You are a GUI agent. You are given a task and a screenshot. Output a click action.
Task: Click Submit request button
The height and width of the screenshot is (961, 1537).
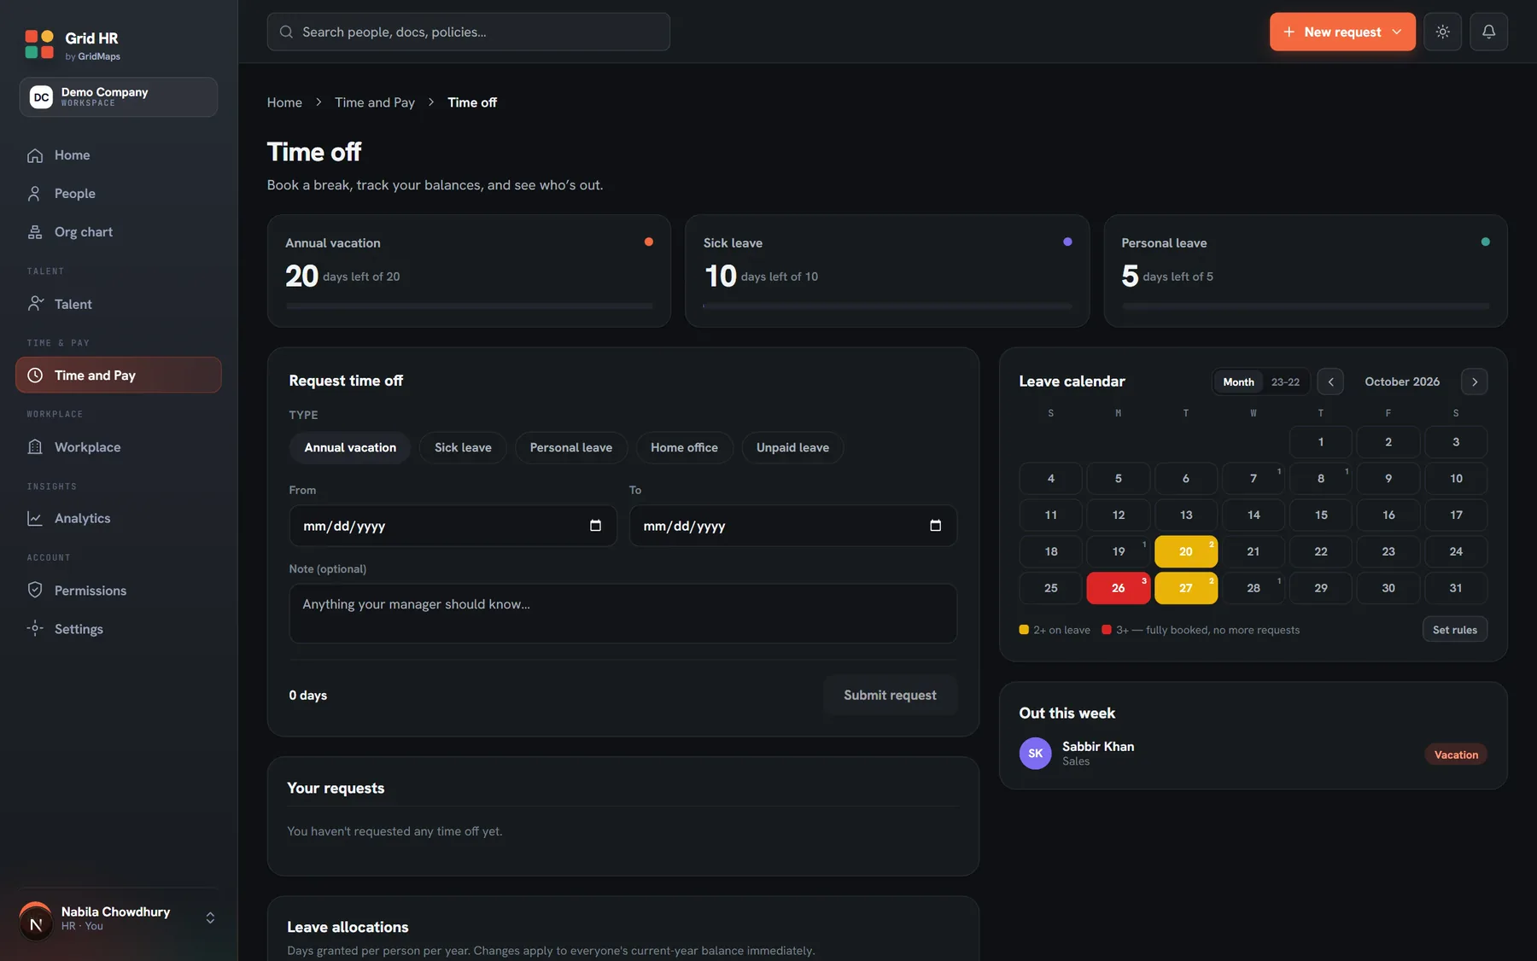(x=890, y=696)
